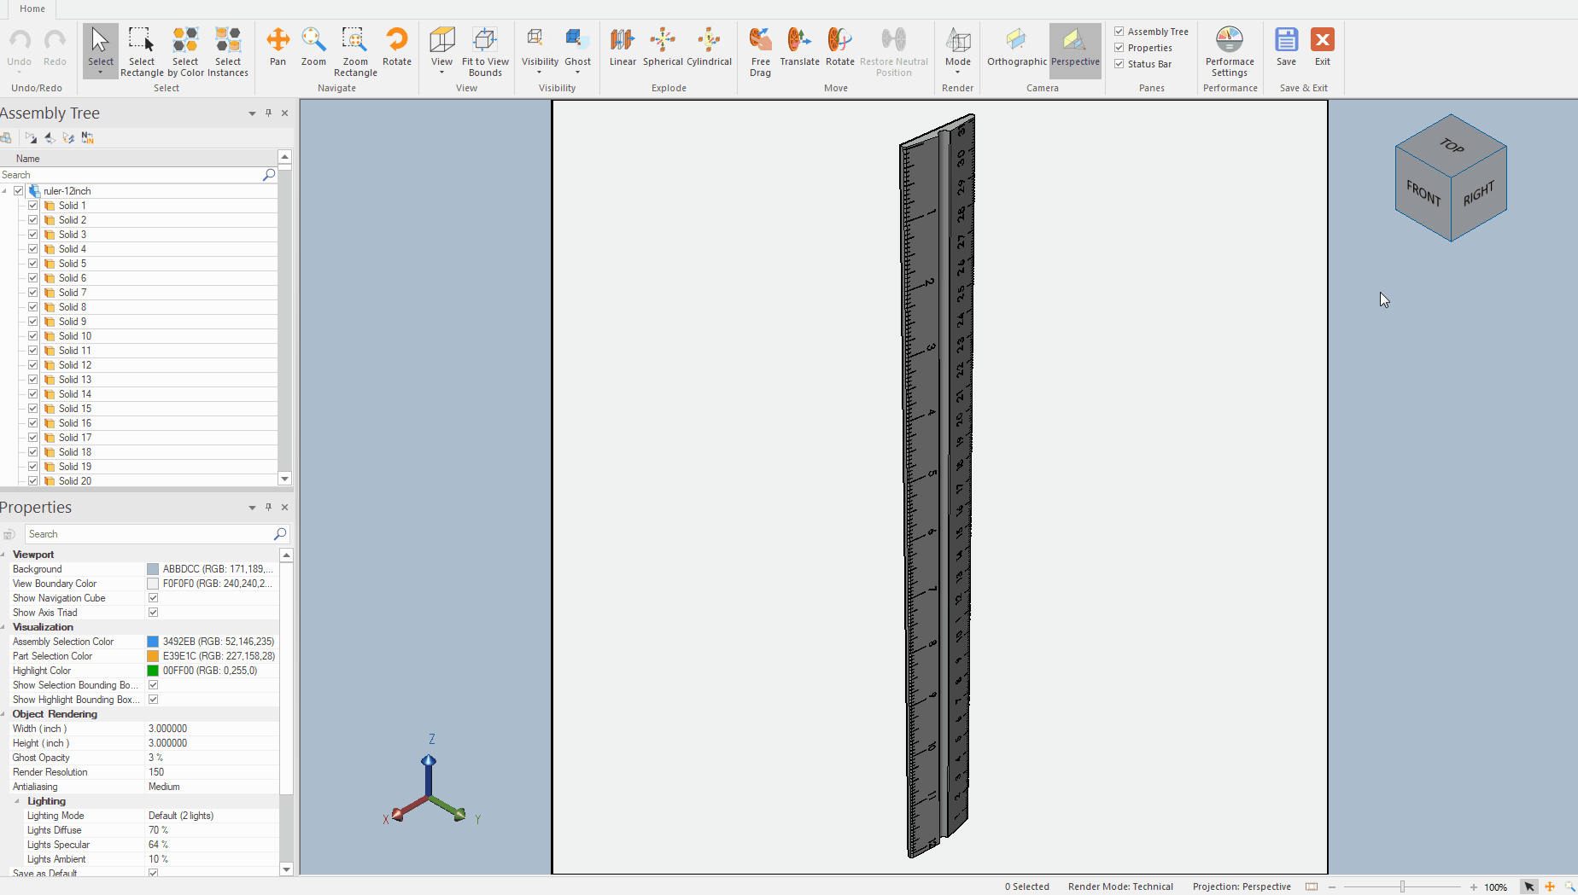Apply the Spherical explode tool
The image size is (1578, 895).
663,48
